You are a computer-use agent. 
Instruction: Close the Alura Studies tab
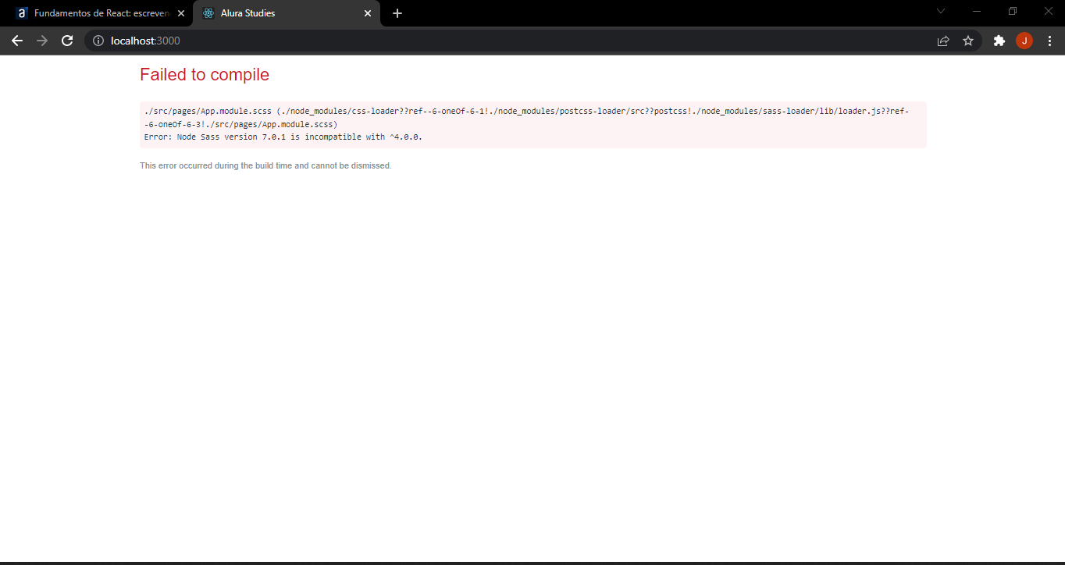tap(368, 13)
